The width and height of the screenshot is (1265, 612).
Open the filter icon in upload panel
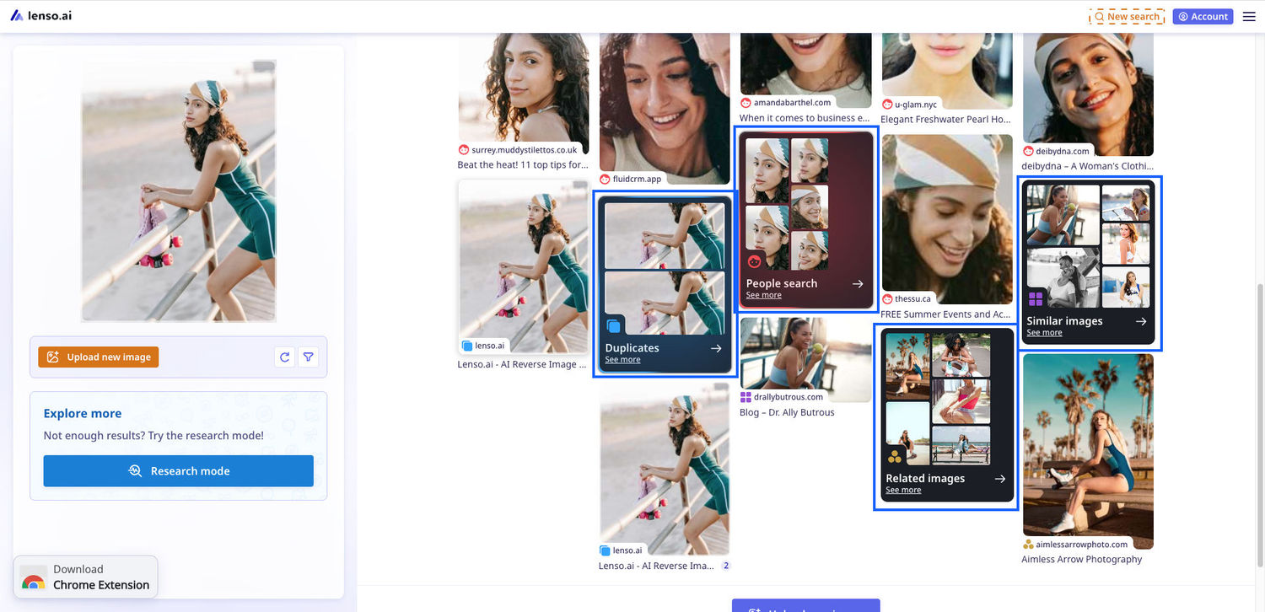(x=309, y=357)
